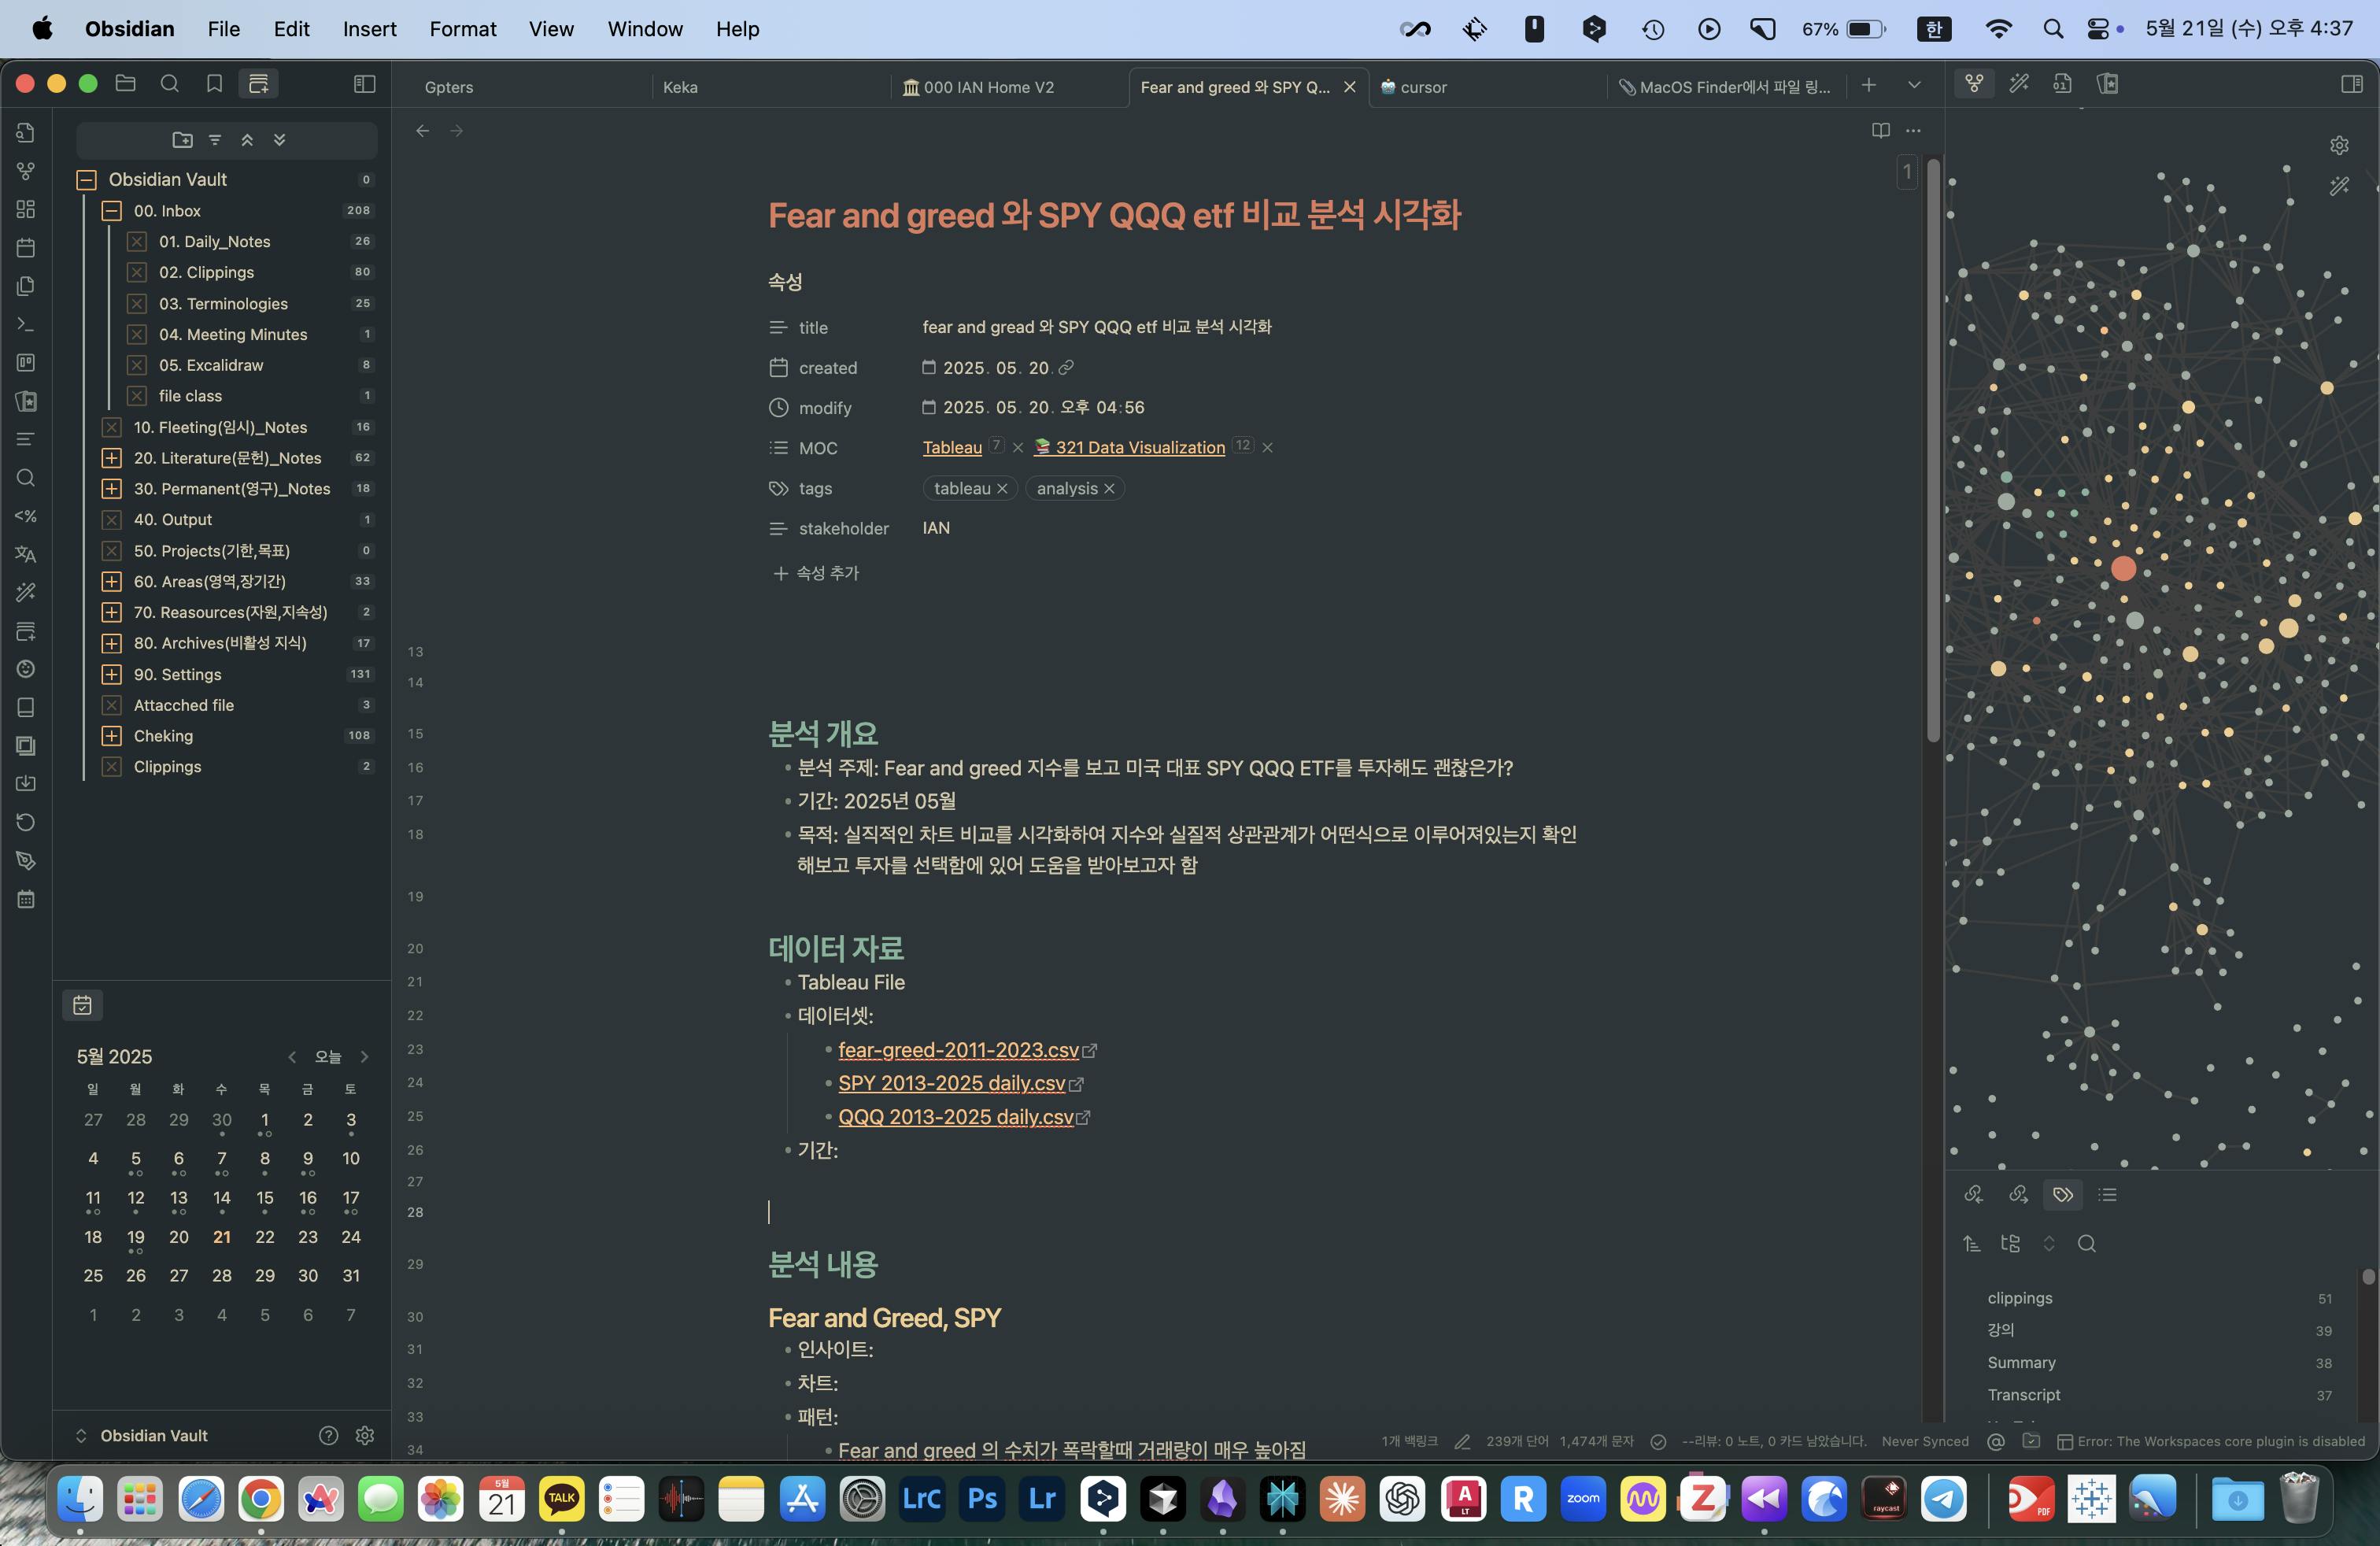
Task: Click the 속성 추가 add property button
Action: (x=816, y=573)
